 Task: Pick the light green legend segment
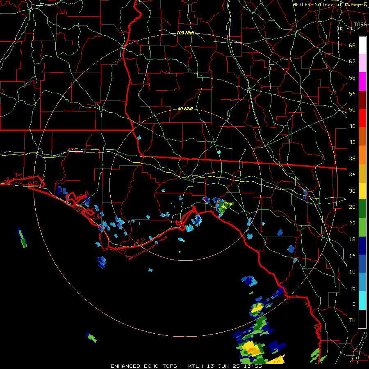pos(362,227)
